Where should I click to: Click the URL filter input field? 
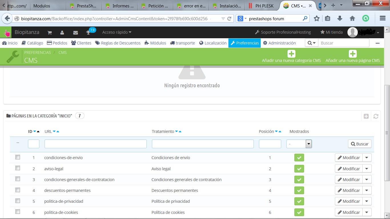pyautogui.click(x=96, y=144)
